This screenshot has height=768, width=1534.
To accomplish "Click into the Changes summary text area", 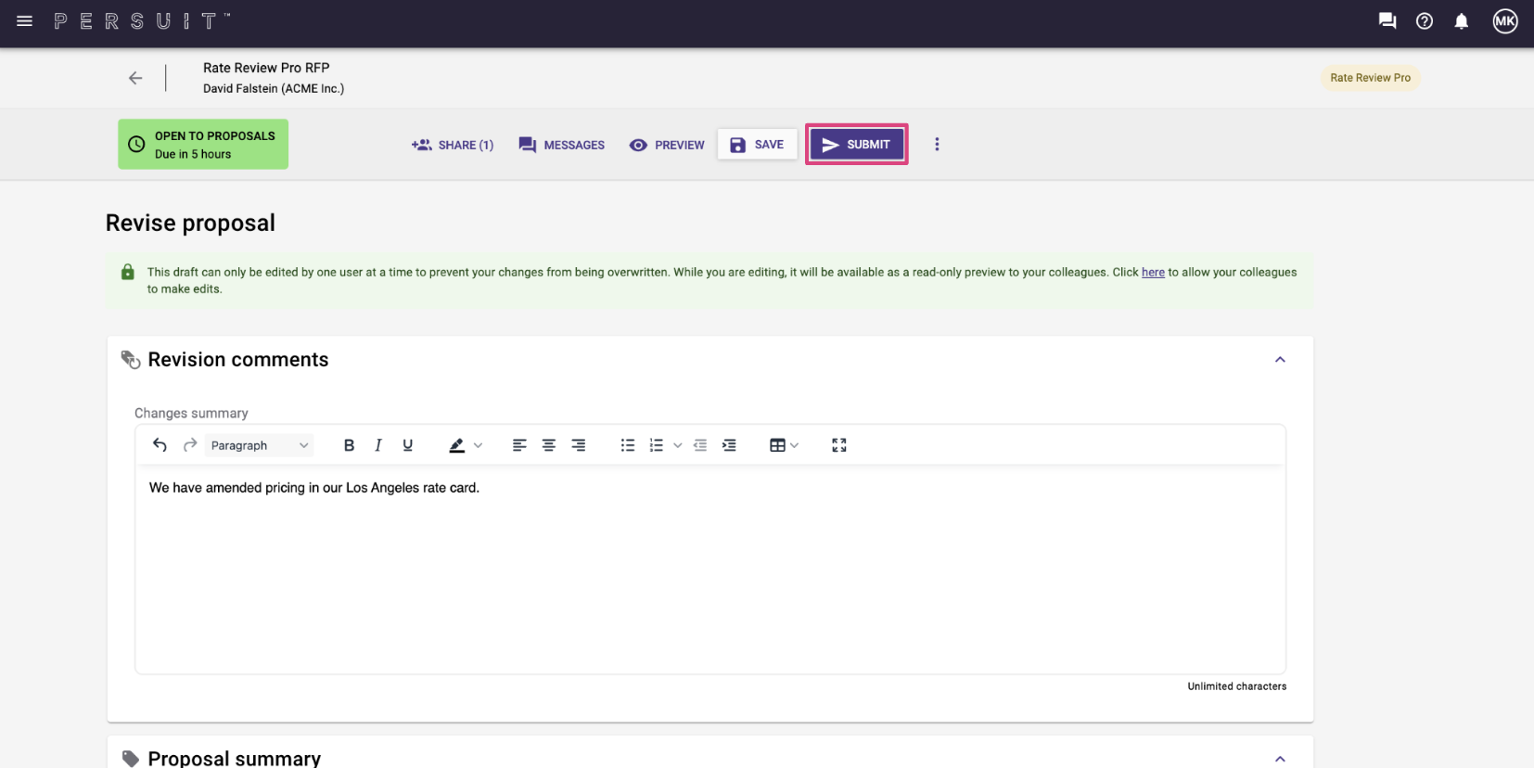I will point(710,570).
